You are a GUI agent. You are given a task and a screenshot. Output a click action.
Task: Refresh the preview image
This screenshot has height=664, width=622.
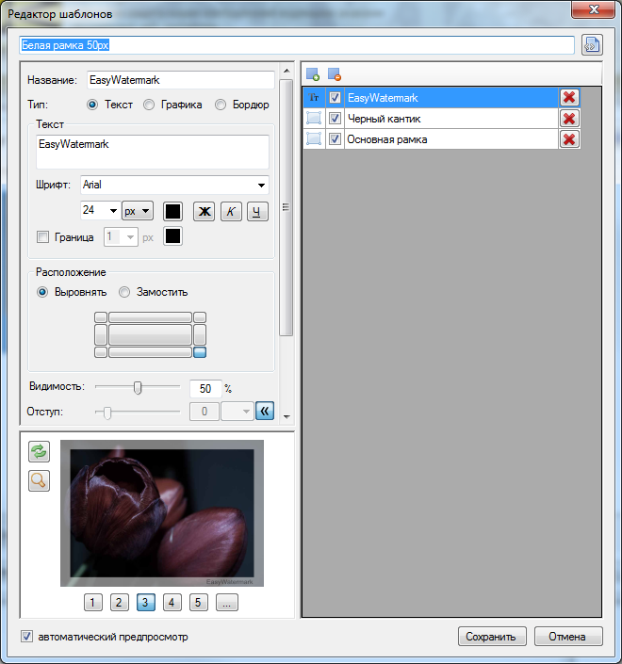(39, 451)
